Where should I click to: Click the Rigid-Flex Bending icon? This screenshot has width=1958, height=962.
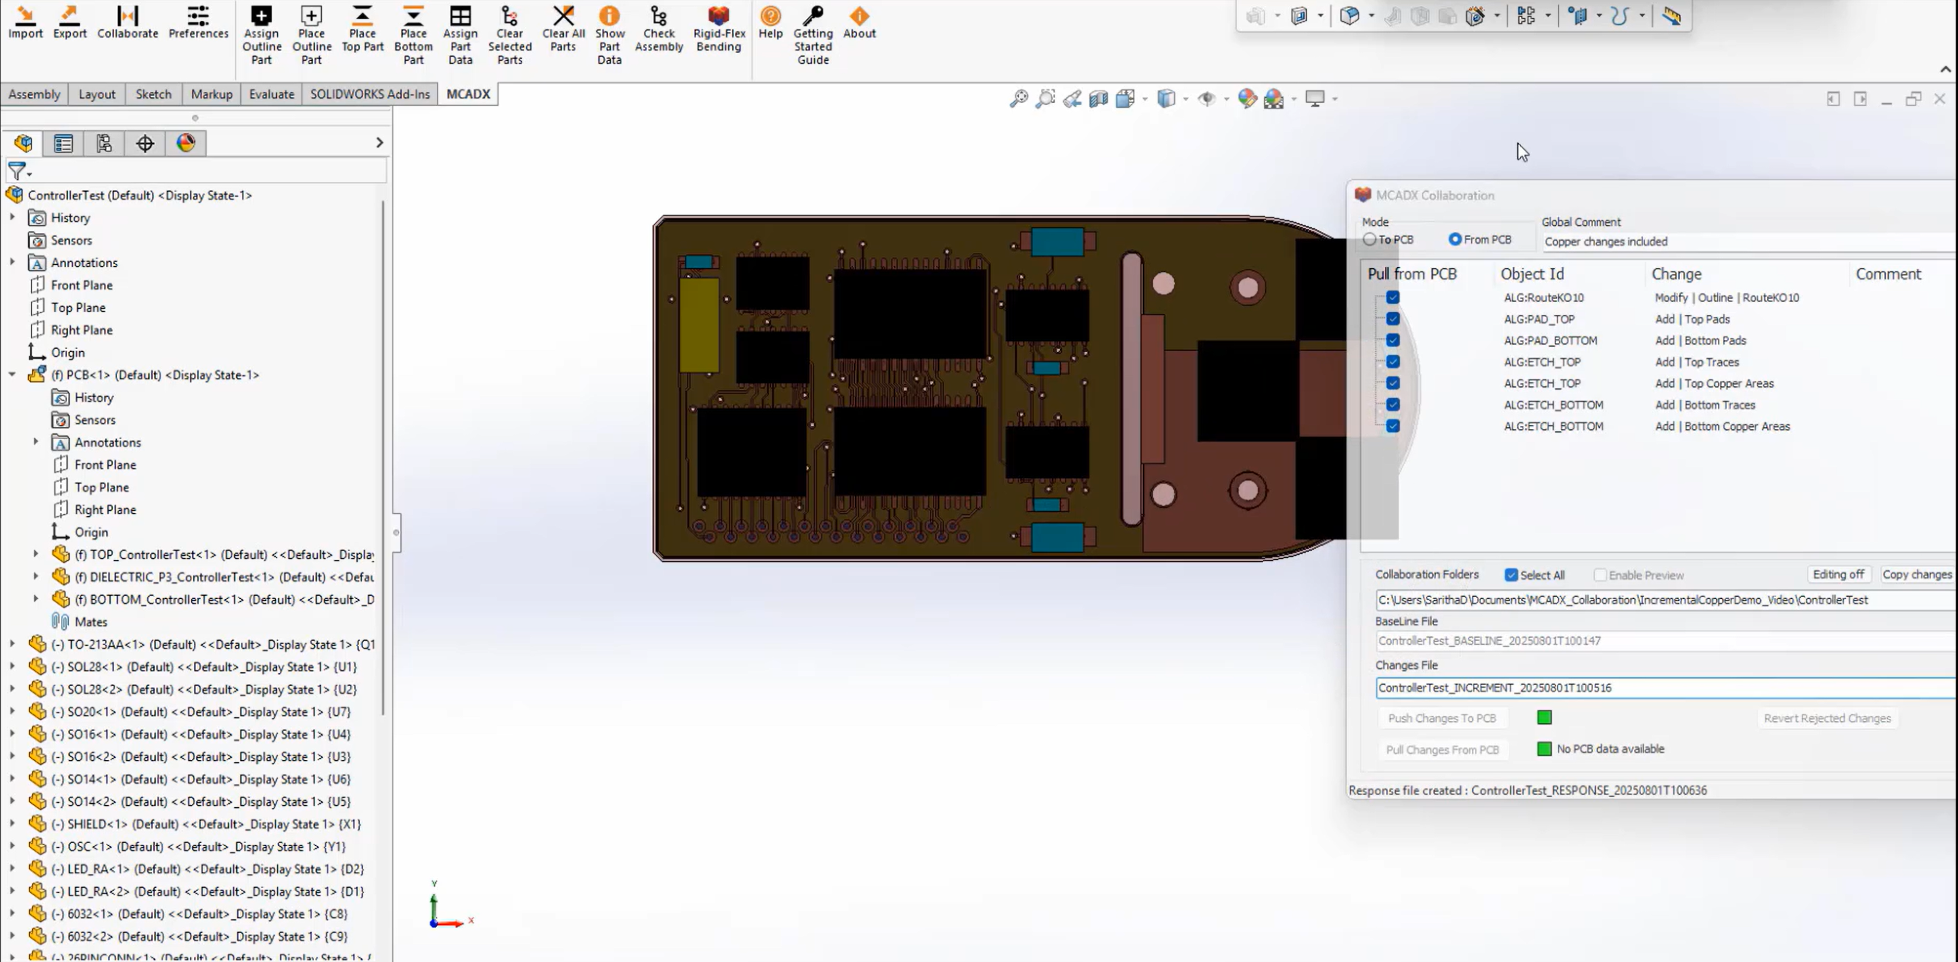click(x=718, y=29)
